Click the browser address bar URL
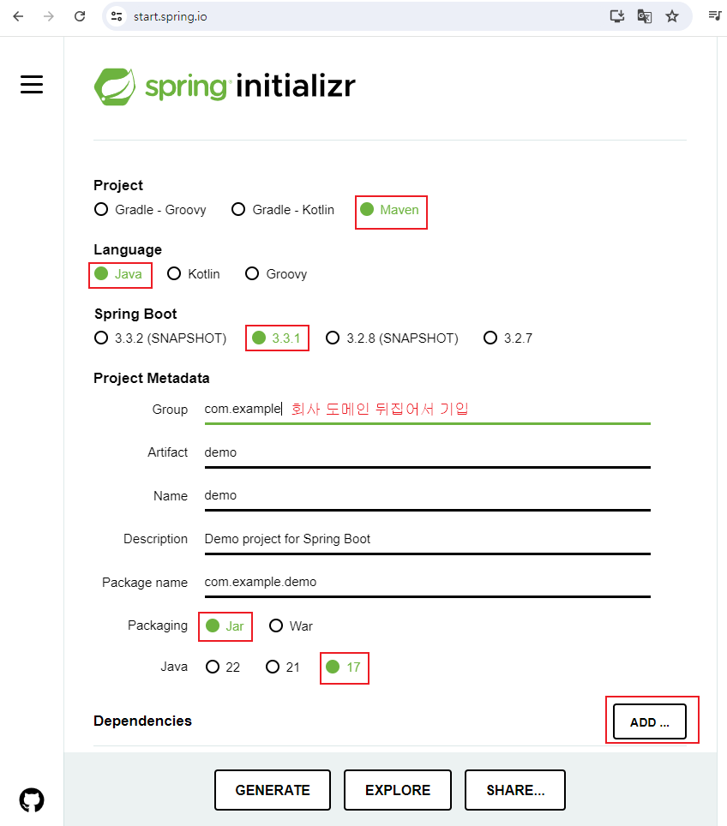The image size is (727, 826). [x=171, y=16]
